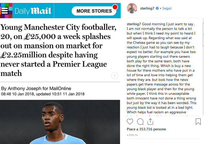Save the post with the bookmark icon
The image size is (204, 144).
tap(198, 121)
